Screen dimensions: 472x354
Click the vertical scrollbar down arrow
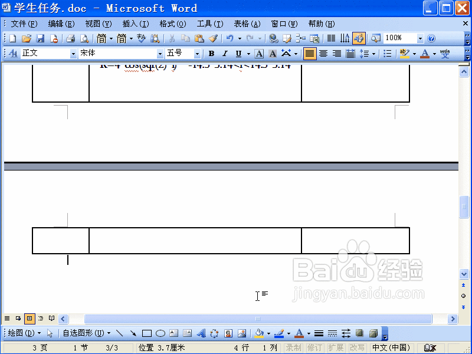coord(464,274)
